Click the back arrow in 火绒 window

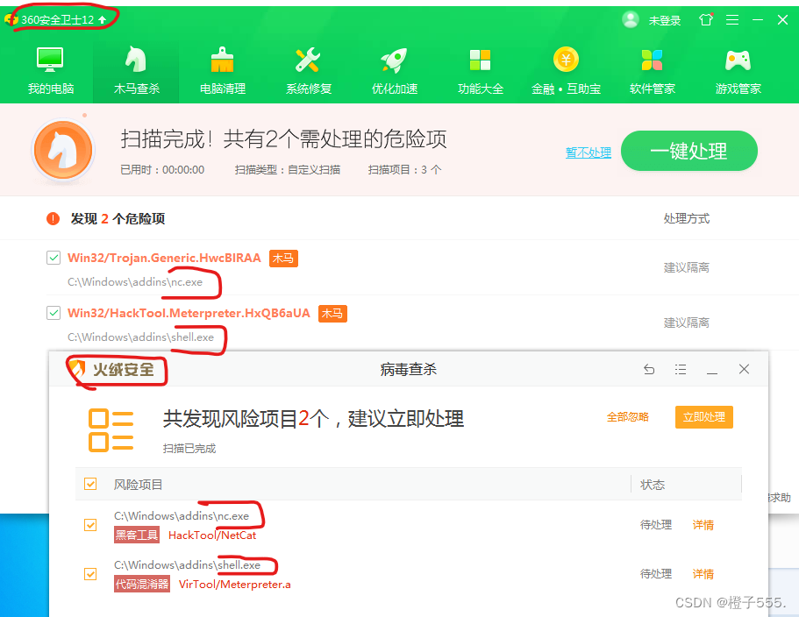[649, 369]
